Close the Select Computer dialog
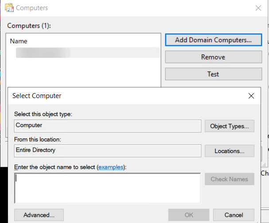Screen dimensions: 269x223 pos(251,96)
